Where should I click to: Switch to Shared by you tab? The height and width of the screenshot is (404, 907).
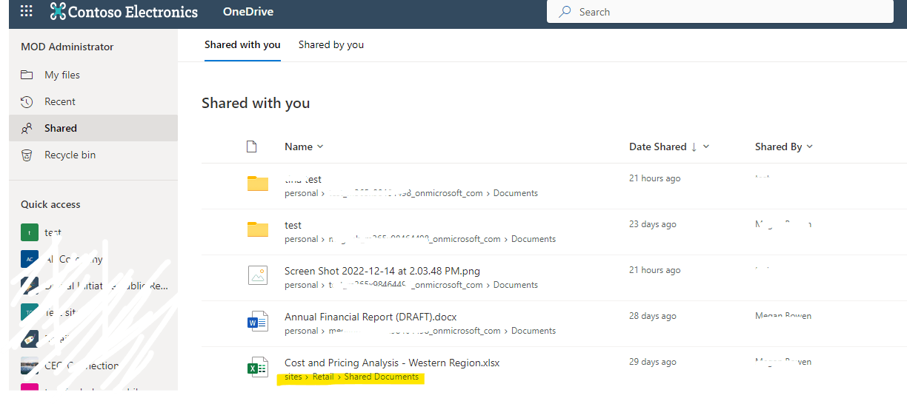tap(331, 44)
